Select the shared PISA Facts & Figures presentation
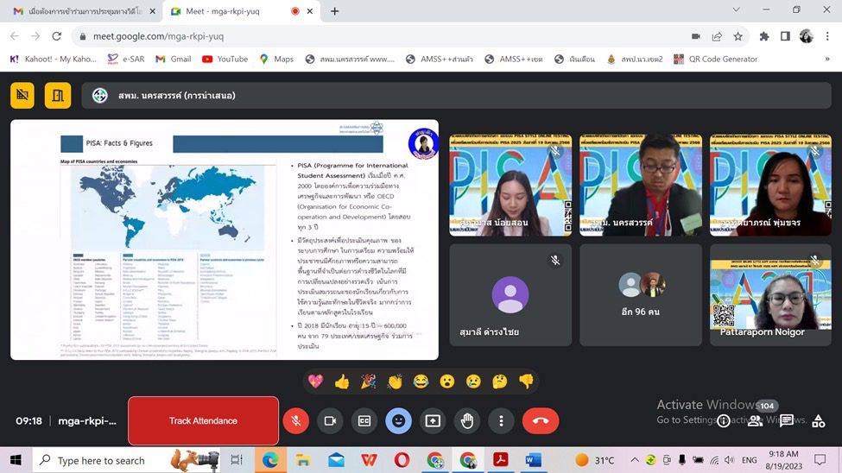Viewport: 842px width, 473px height. point(225,239)
